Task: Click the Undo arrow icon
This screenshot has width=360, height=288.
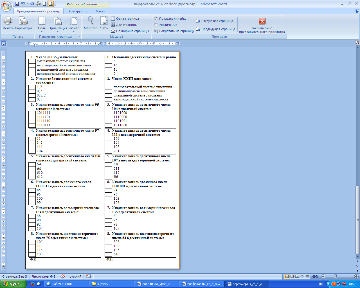Action: pos(23,4)
